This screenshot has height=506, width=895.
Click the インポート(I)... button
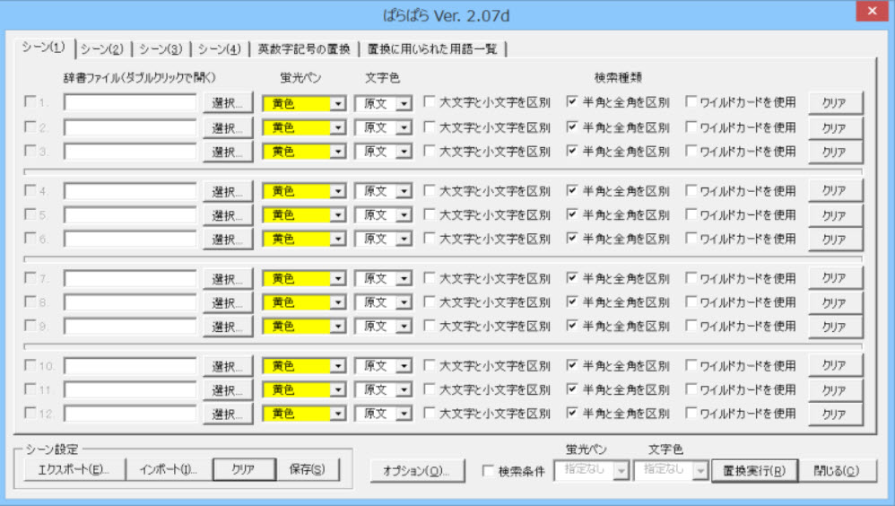168,470
